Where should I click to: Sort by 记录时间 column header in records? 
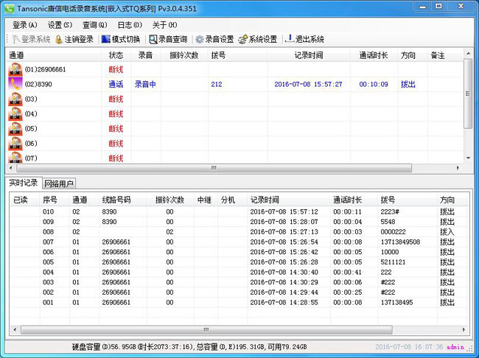coord(265,200)
